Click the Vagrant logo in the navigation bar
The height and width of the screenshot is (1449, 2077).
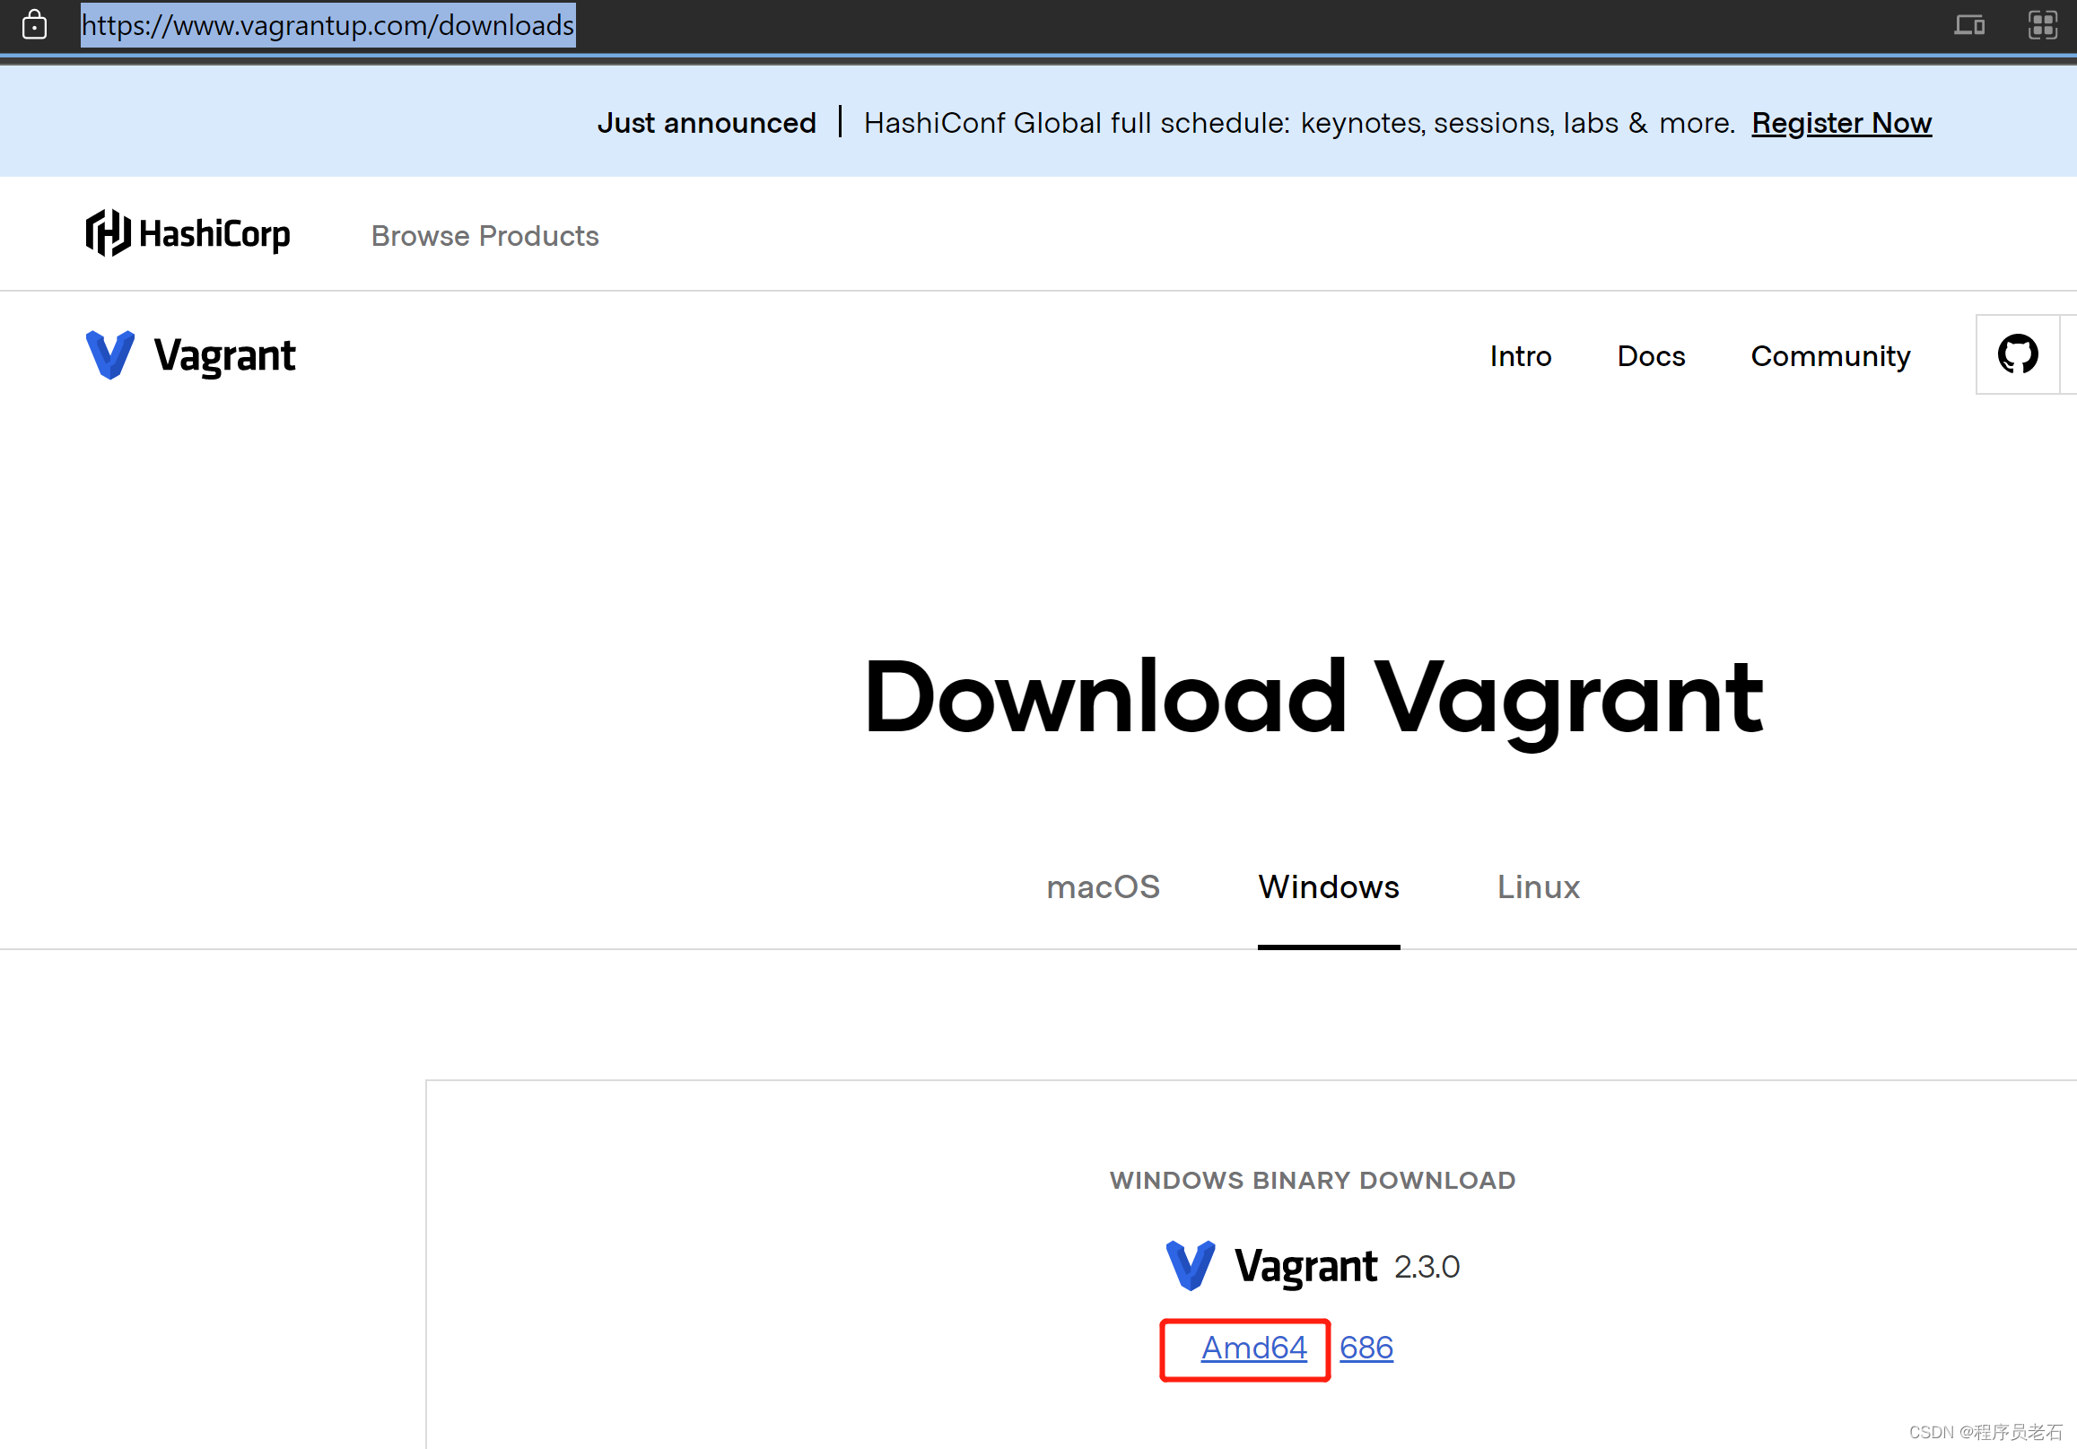tap(191, 355)
